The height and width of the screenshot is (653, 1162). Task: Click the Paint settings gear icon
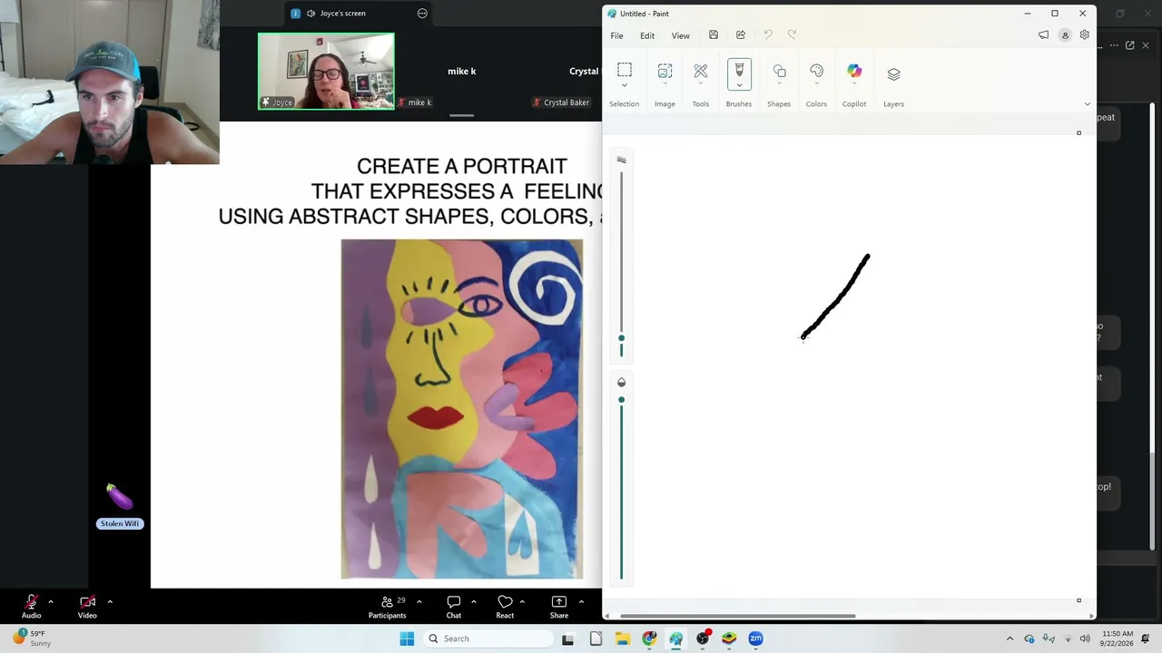tap(1084, 35)
